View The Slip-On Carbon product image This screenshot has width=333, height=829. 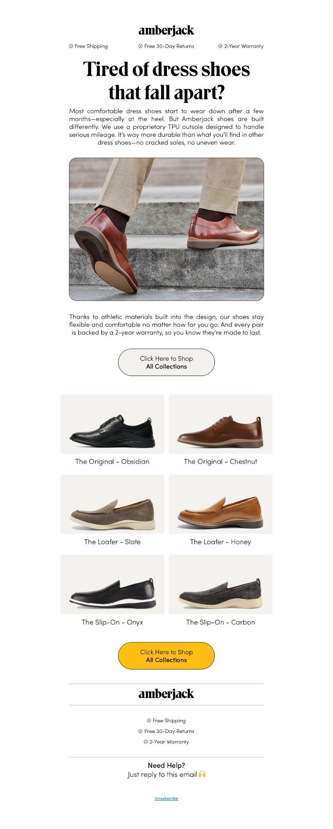(x=221, y=585)
